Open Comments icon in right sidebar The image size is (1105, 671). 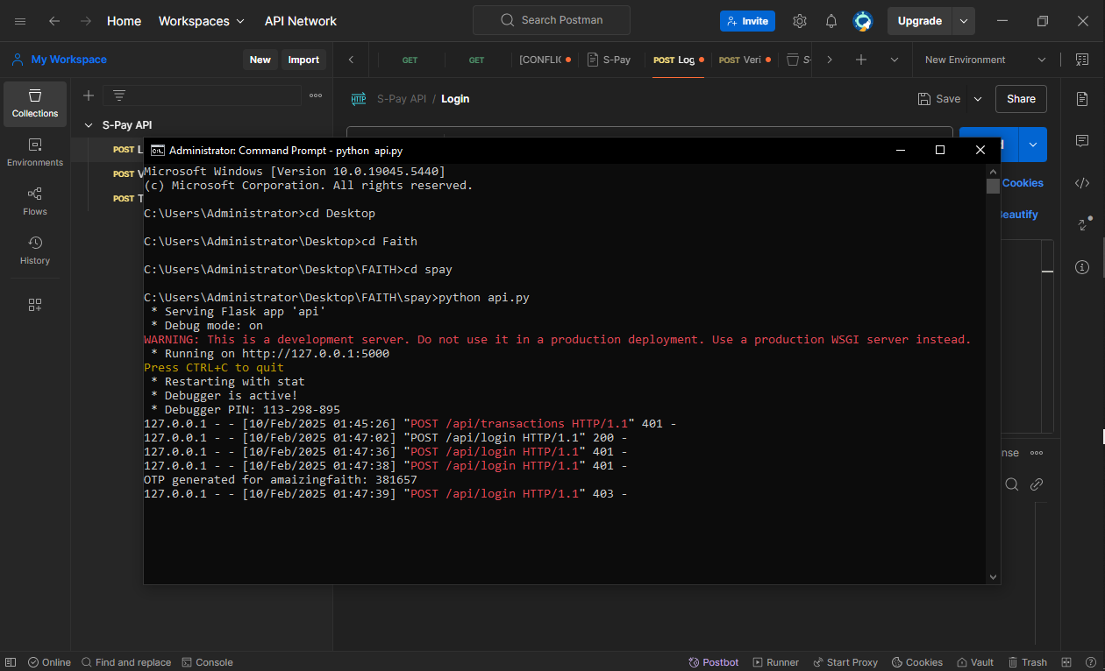pos(1082,141)
